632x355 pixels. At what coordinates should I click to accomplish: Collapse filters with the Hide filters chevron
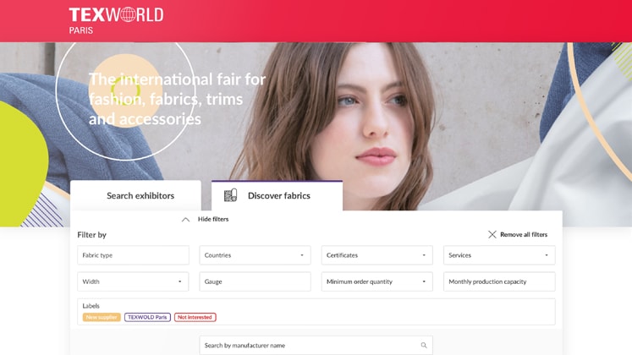point(185,220)
